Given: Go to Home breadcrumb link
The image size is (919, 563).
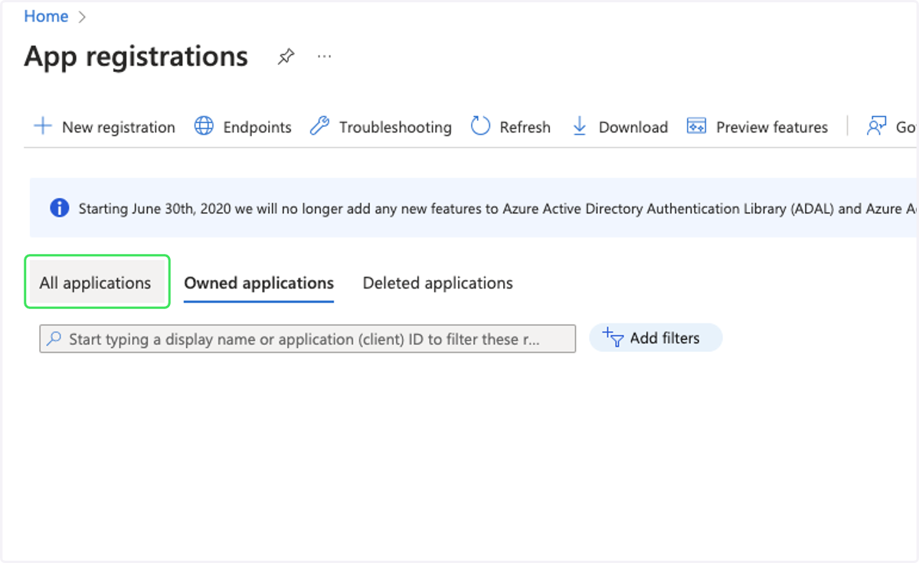Looking at the screenshot, I should (x=46, y=16).
